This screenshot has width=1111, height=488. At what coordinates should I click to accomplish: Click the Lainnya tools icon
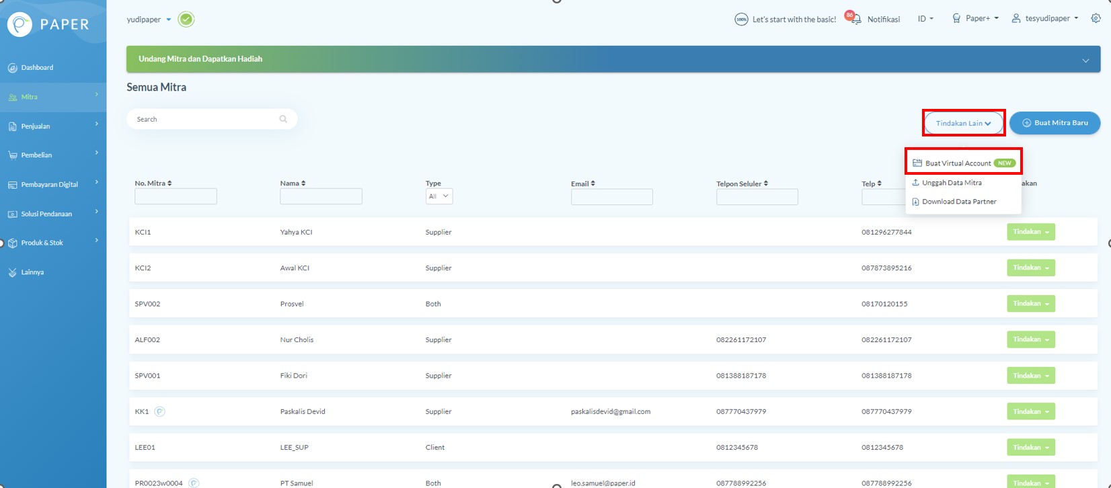pyautogui.click(x=12, y=272)
